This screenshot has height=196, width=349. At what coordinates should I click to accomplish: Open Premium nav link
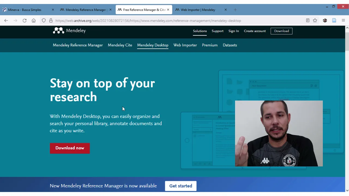coord(210,45)
